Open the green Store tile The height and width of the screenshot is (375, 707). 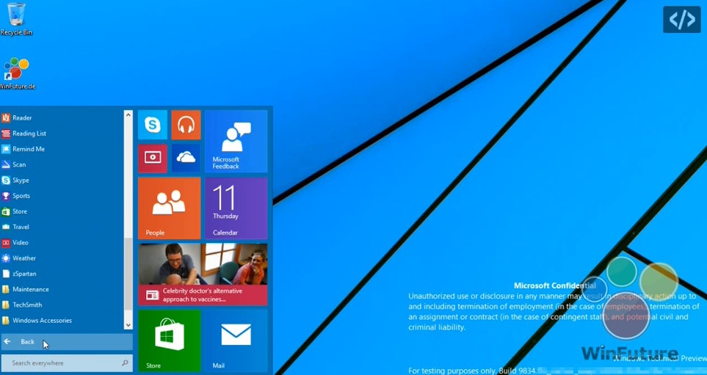point(169,341)
